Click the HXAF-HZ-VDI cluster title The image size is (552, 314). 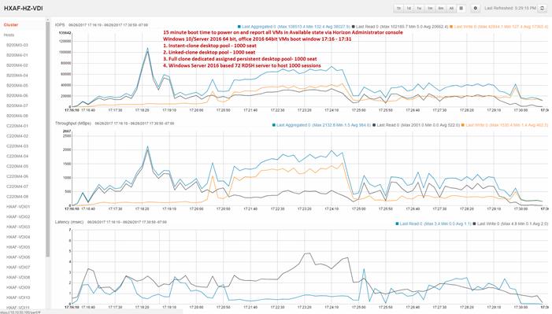24,8
